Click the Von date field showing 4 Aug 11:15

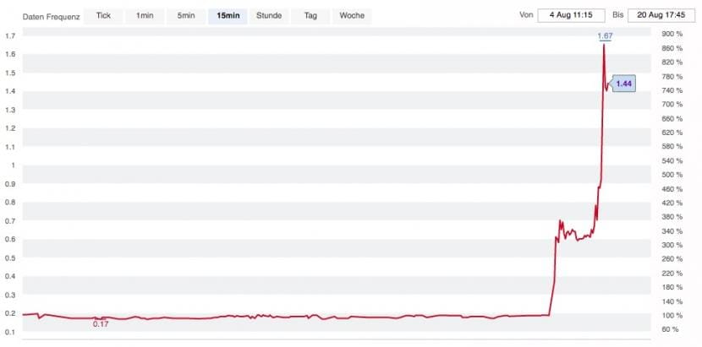point(570,15)
